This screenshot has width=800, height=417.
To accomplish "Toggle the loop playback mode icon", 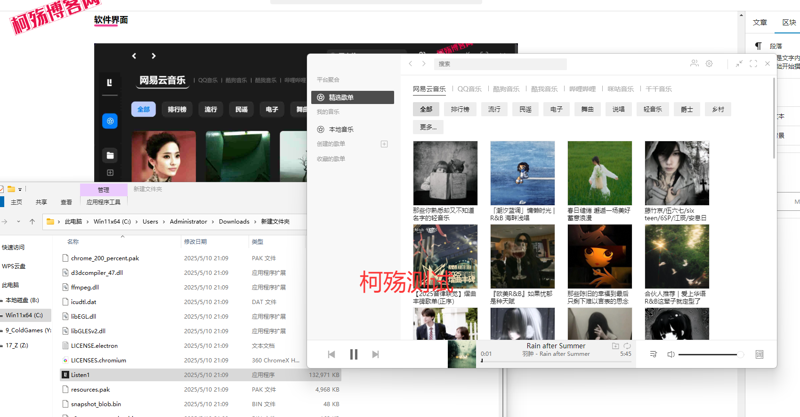I will pyautogui.click(x=627, y=346).
